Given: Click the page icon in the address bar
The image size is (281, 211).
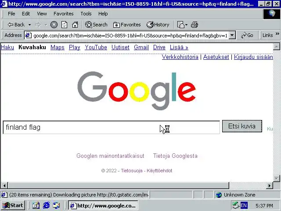Looking at the screenshot, I should click(x=28, y=35).
